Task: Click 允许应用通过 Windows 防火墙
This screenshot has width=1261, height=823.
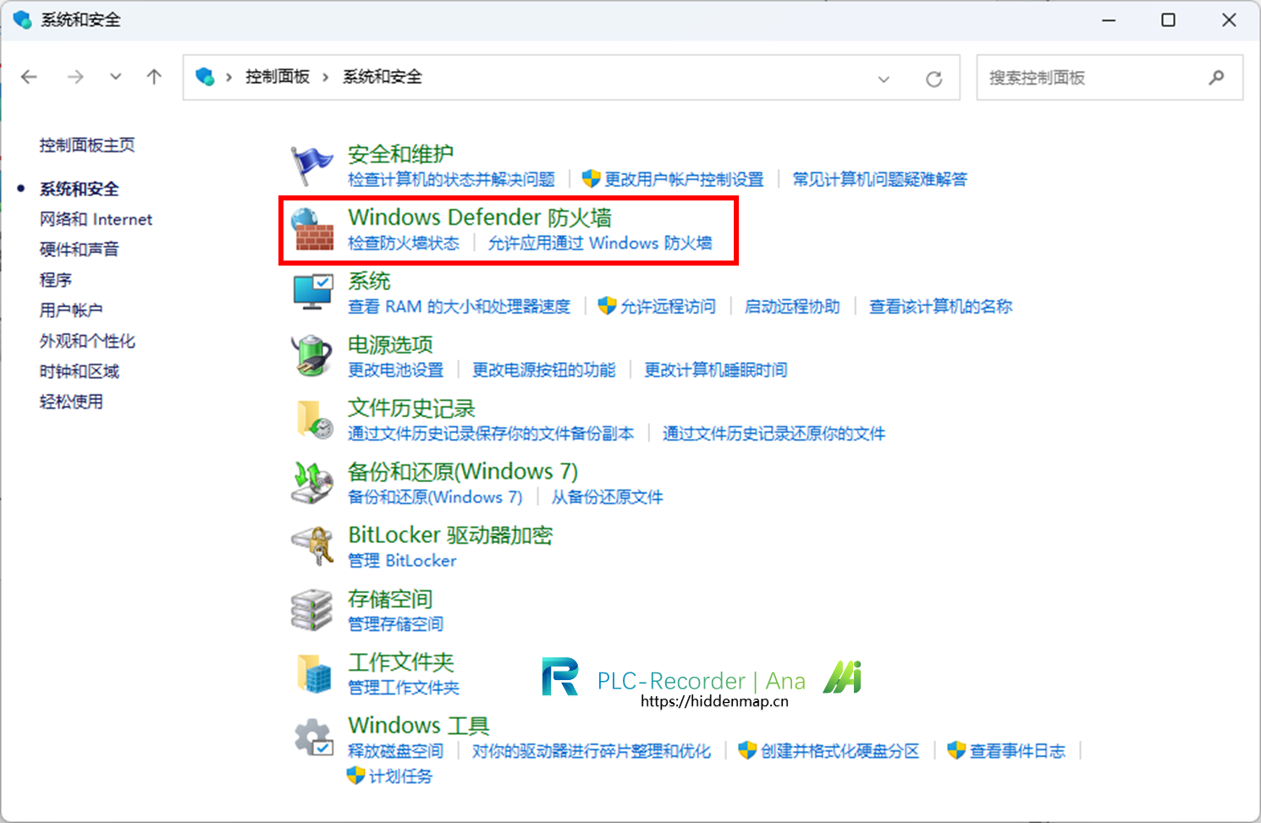Action: pos(600,243)
